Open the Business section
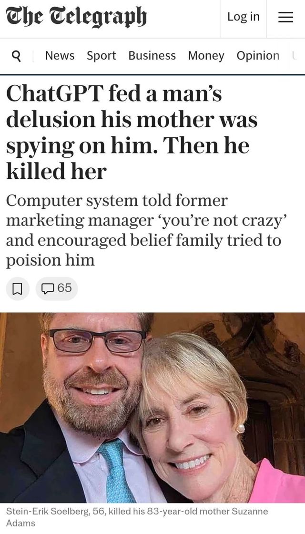 152,56
